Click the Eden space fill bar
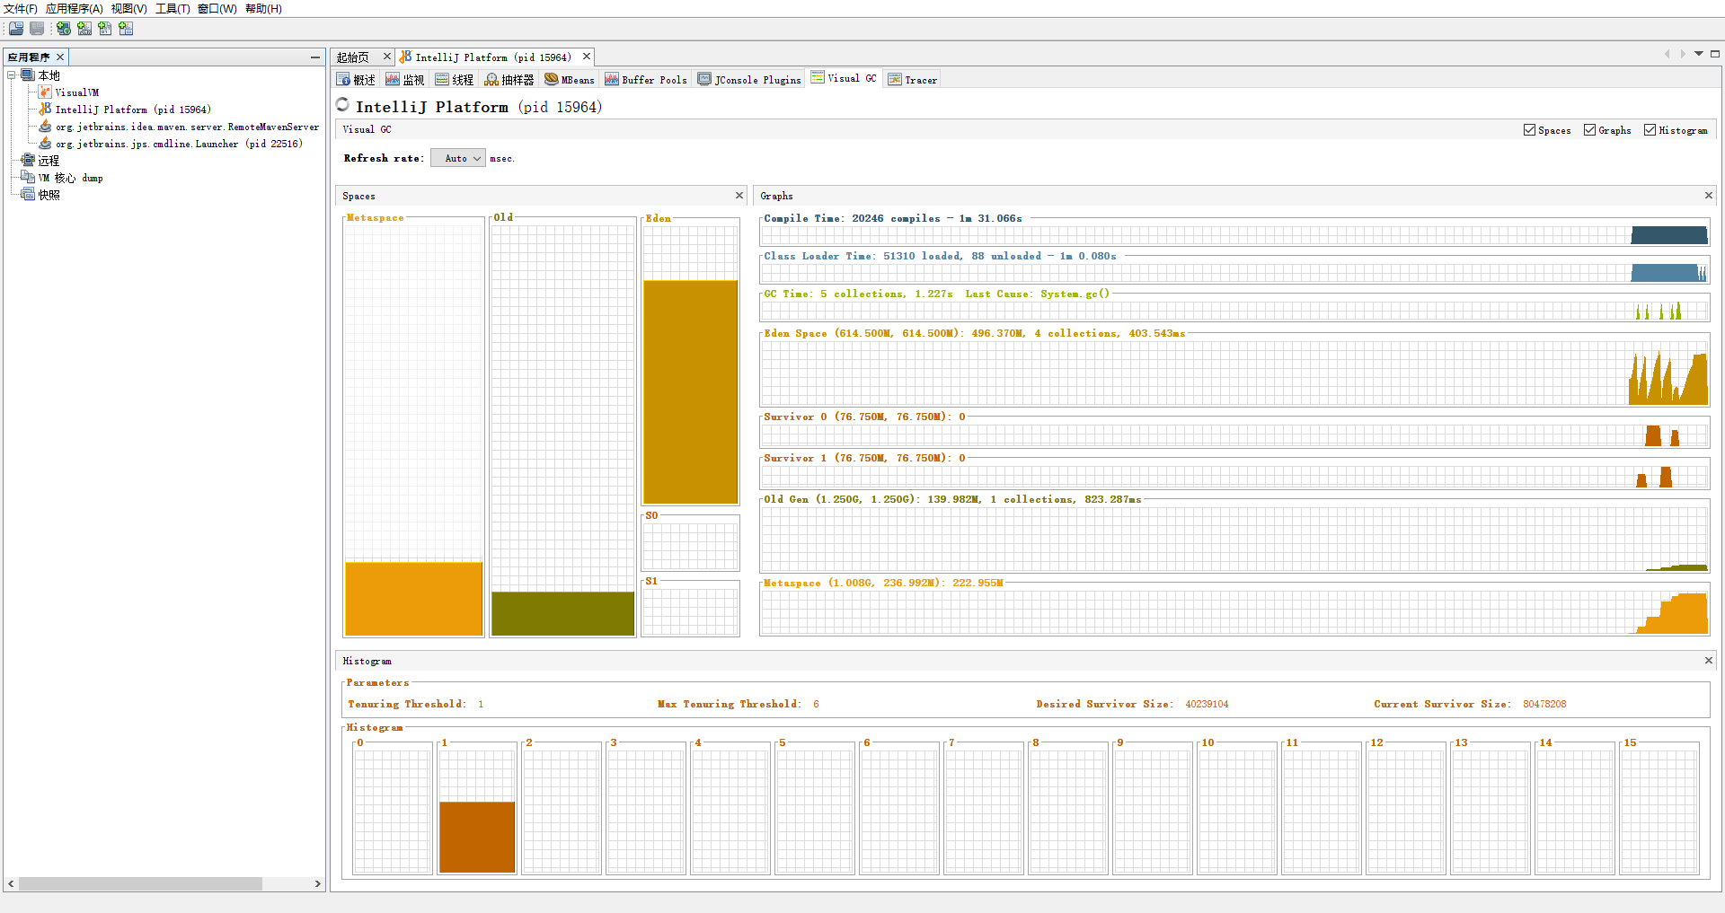 690,392
